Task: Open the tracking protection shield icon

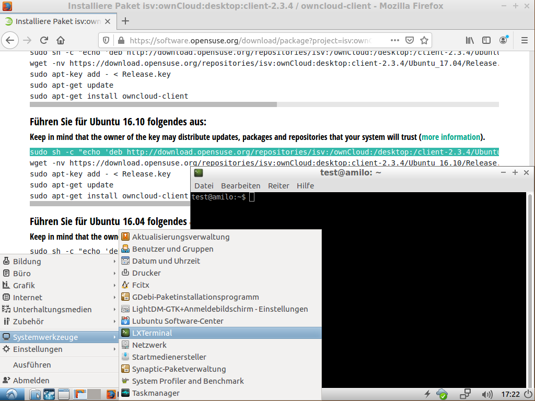Action: coord(106,41)
